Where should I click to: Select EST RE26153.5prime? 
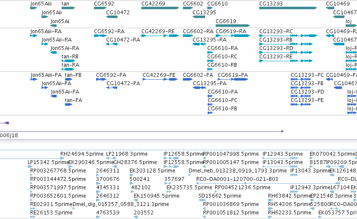click(51, 213)
